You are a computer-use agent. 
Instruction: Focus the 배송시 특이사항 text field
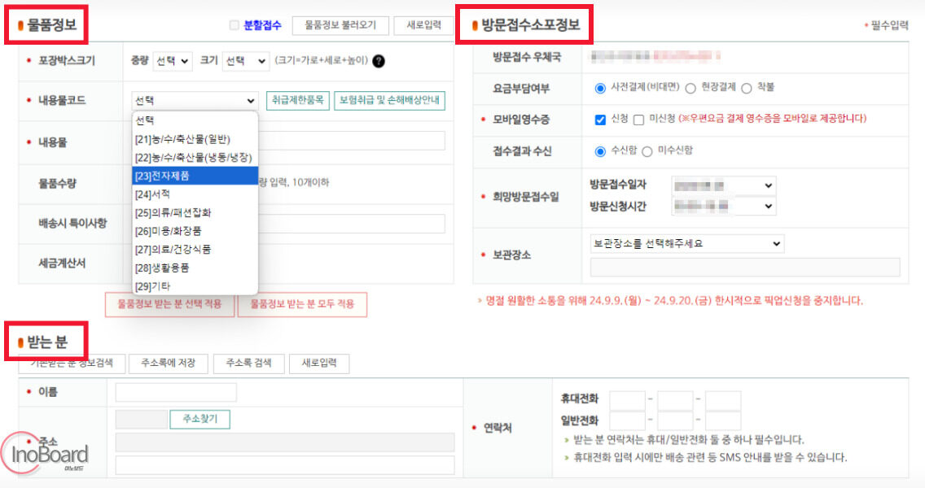point(352,224)
